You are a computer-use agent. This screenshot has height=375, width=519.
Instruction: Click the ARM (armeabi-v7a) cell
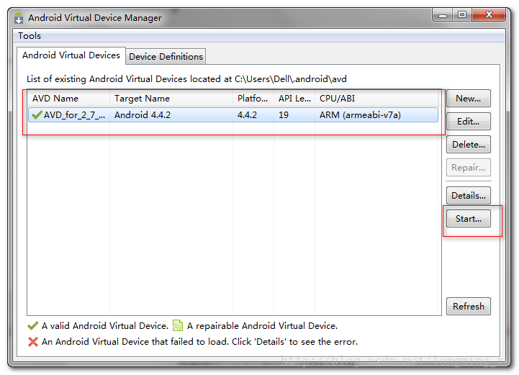(x=360, y=115)
